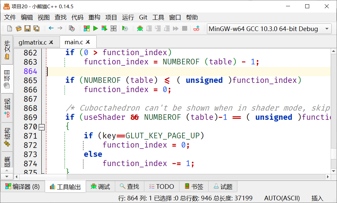Start debugging with the green bug icon

point(140,28)
